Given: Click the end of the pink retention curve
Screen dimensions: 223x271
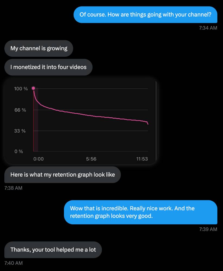Looking at the screenshot, I should [148, 124].
